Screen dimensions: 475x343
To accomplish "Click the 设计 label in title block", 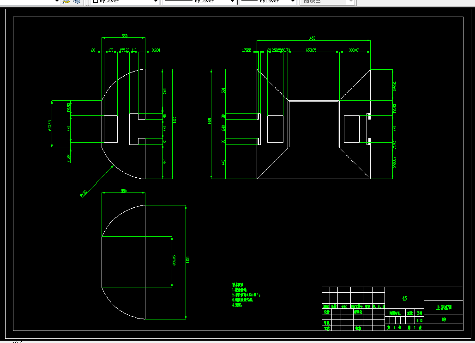I will point(326,312).
